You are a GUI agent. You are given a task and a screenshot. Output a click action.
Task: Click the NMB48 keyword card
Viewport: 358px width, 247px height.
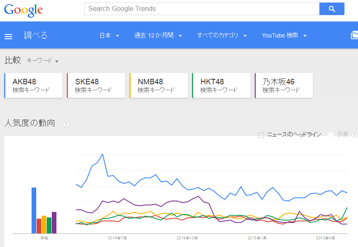point(159,86)
